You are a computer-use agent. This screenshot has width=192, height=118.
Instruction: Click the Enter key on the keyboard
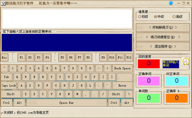click(123, 86)
